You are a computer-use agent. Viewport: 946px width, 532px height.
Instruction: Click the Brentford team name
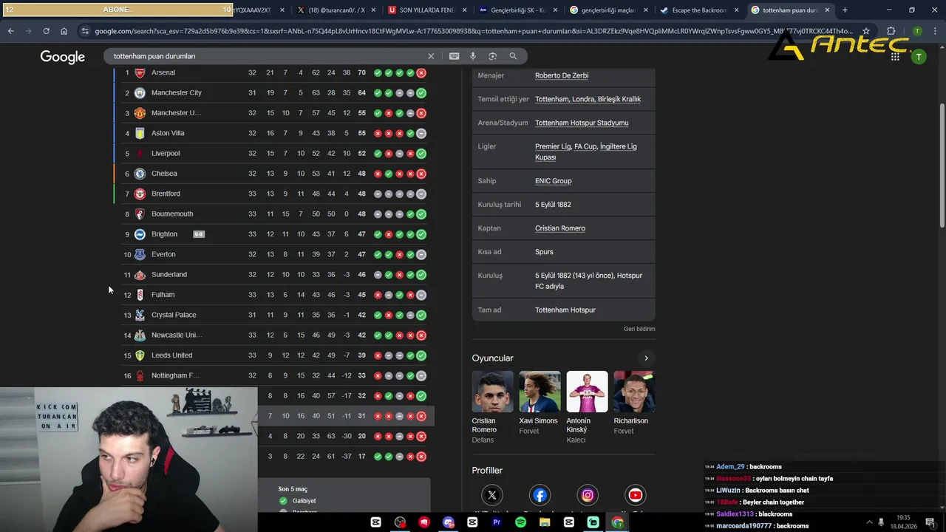coord(166,194)
